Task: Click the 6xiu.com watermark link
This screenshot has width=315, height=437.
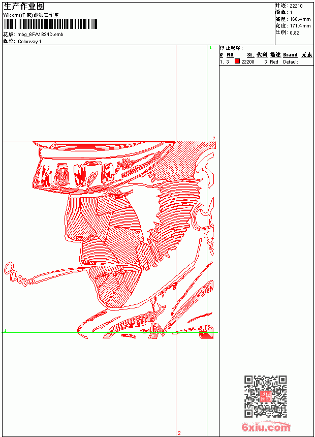Action: click(266, 427)
